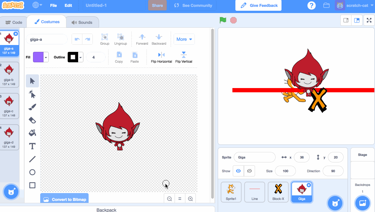Move selection Forward

pyautogui.click(x=142, y=39)
